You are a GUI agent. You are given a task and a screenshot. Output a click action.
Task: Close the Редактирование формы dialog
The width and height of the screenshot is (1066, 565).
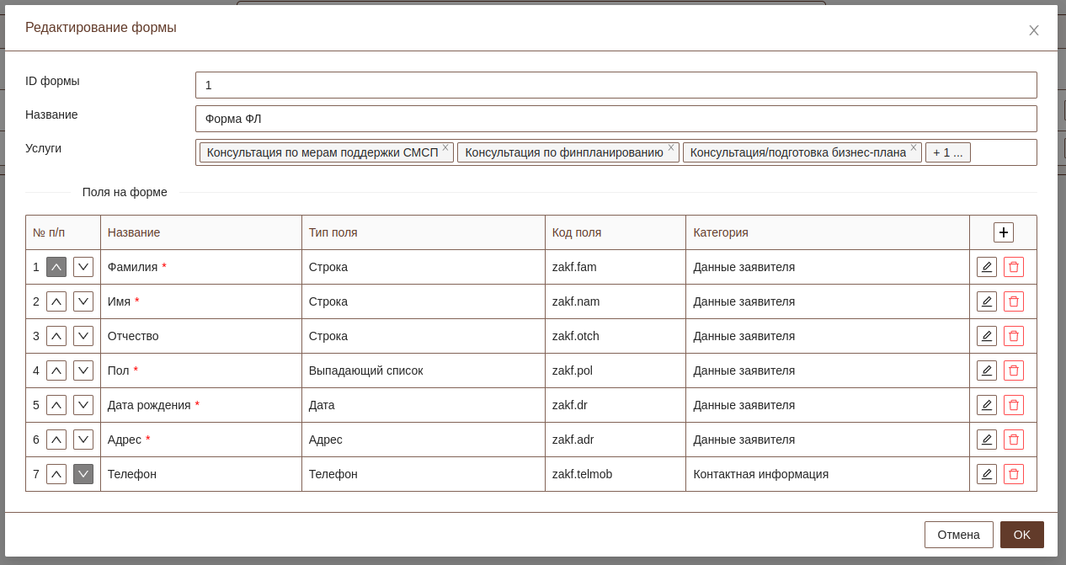tap(1033, 30)
